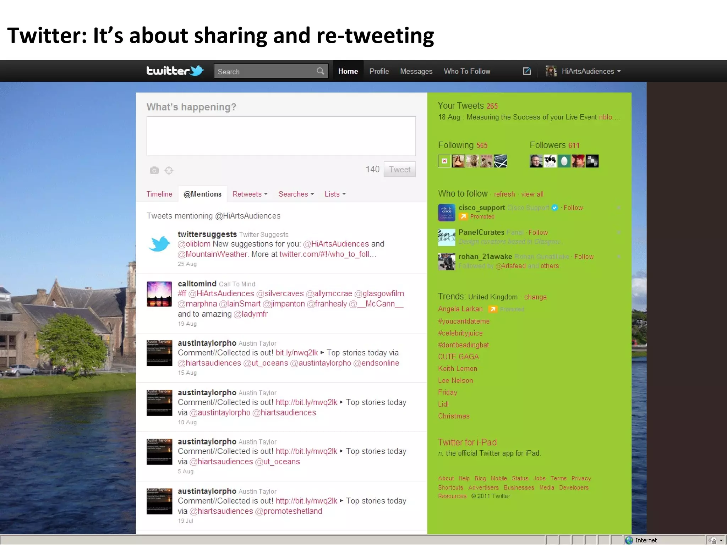
Task: Follow cisco_support
Action: point(573,208)
